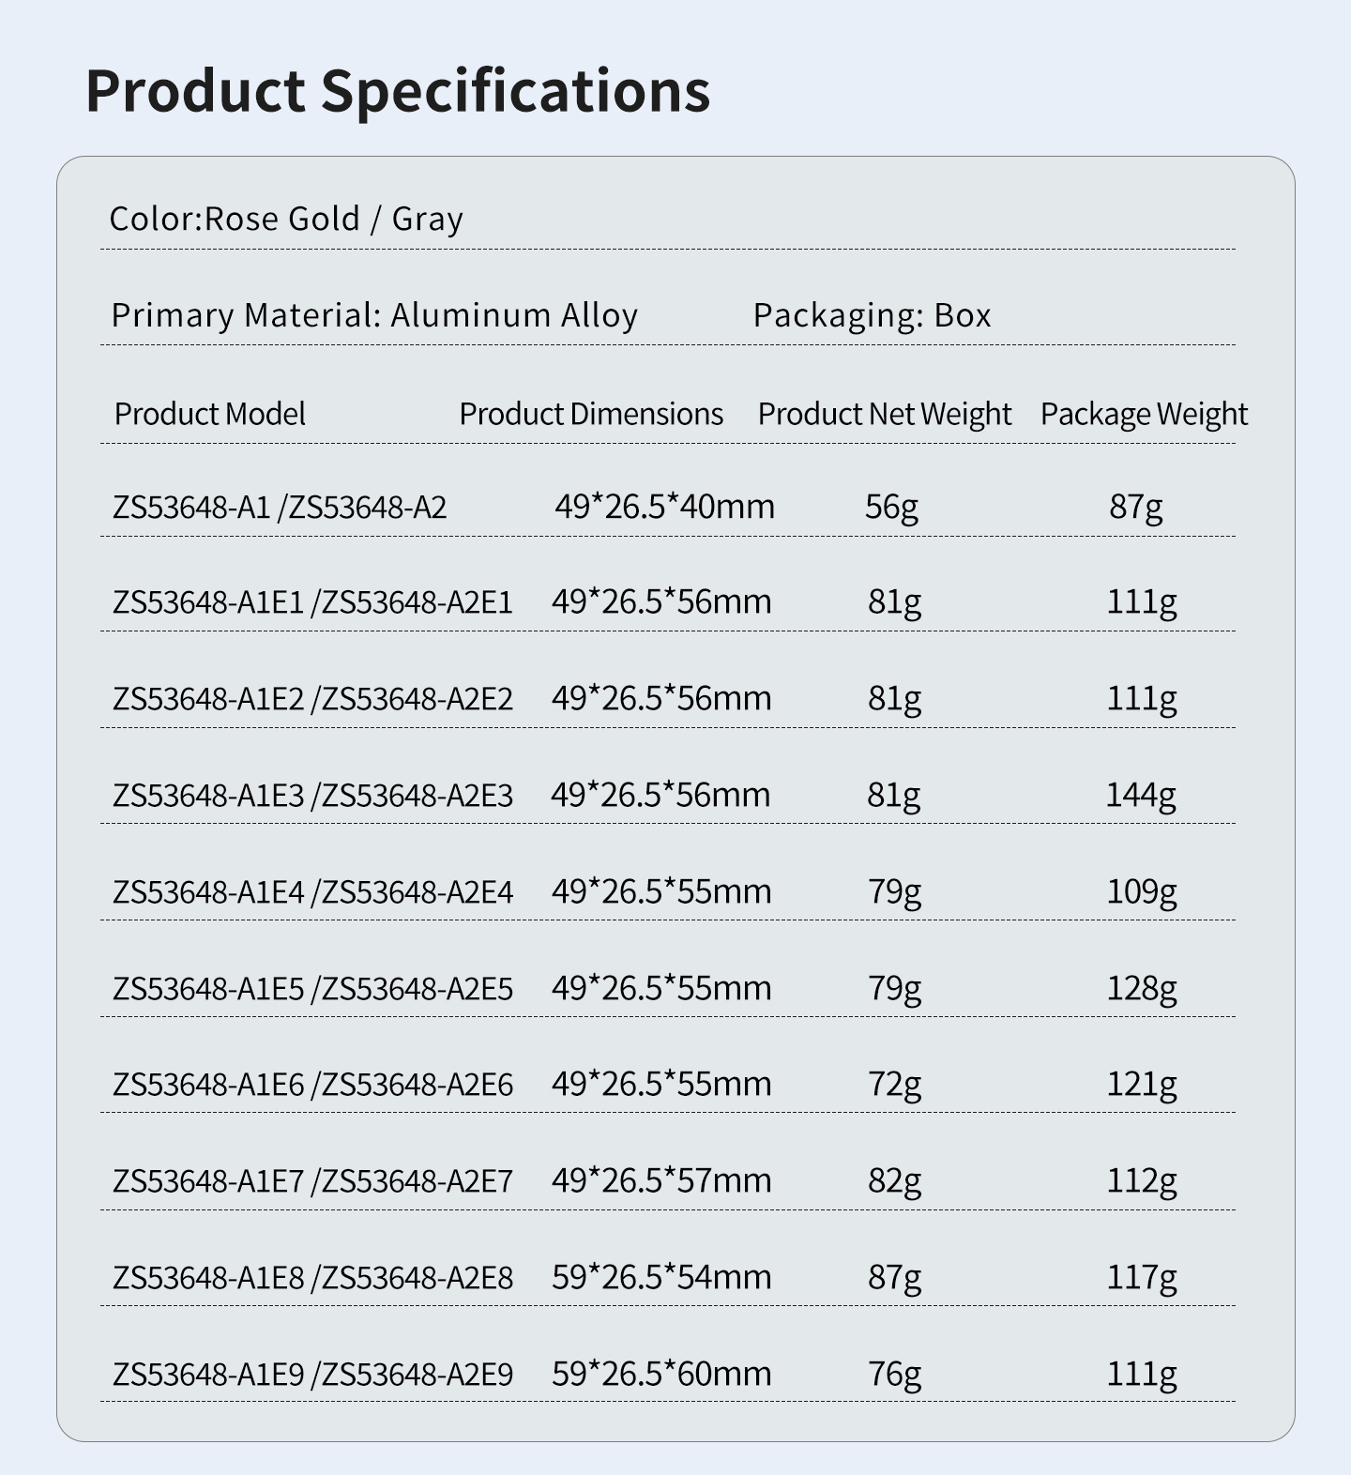
Task: Click the 144g package weight value
Action: [1141, 795]
